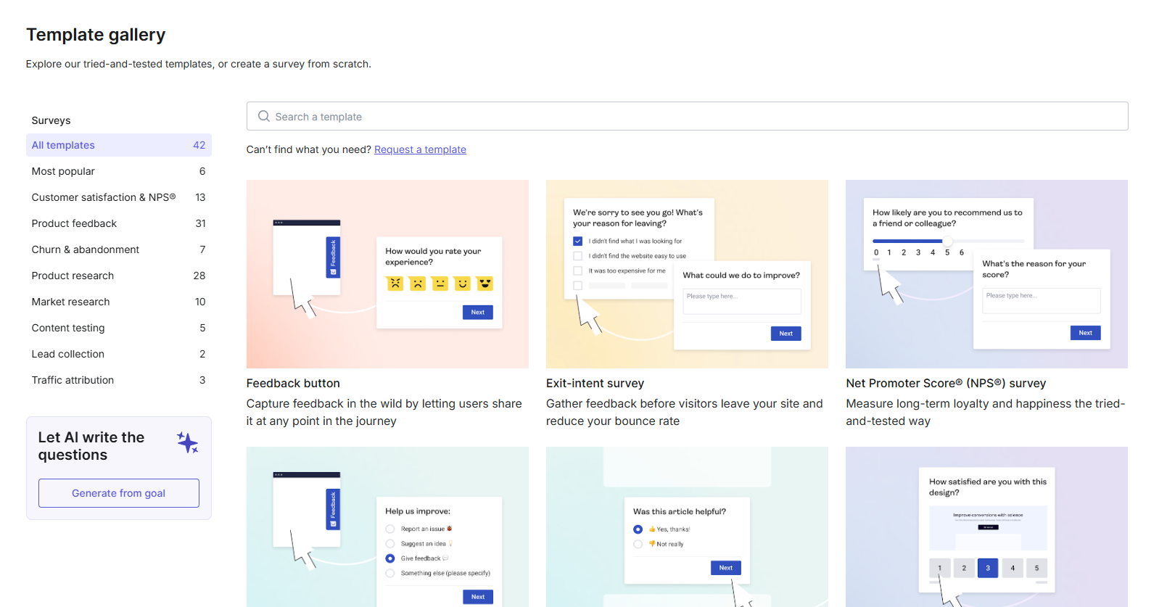
Task: Open Customer satisfaction & NPS category
Action: (119, 197)
